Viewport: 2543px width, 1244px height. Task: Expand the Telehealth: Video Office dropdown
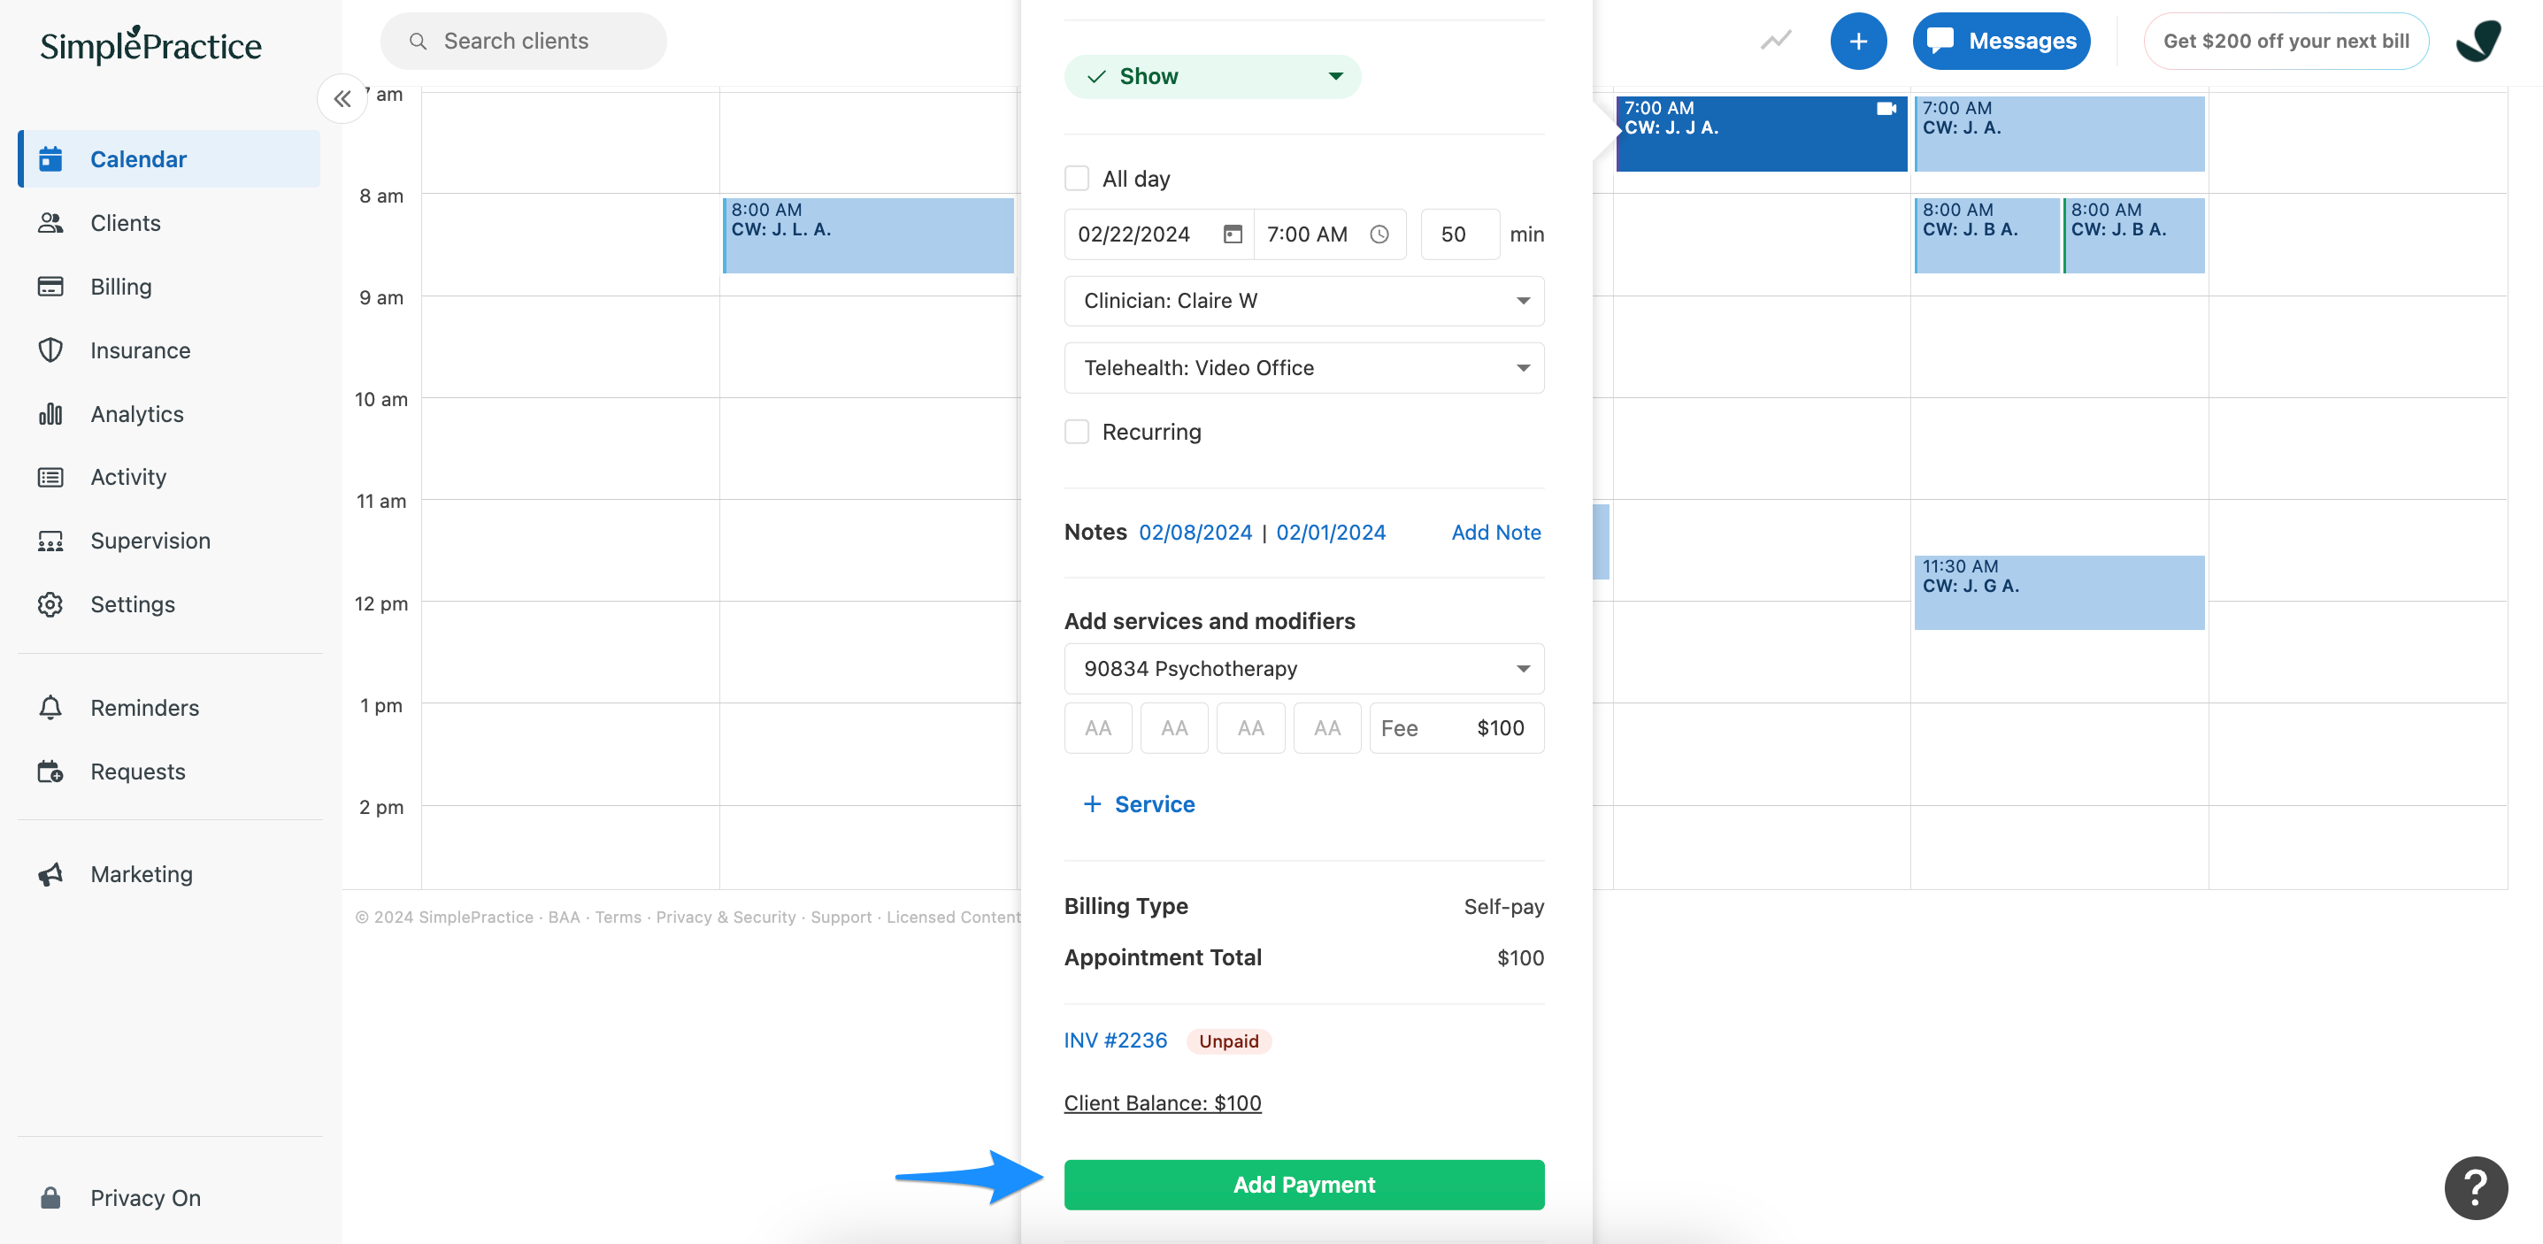coord(1303,367)
